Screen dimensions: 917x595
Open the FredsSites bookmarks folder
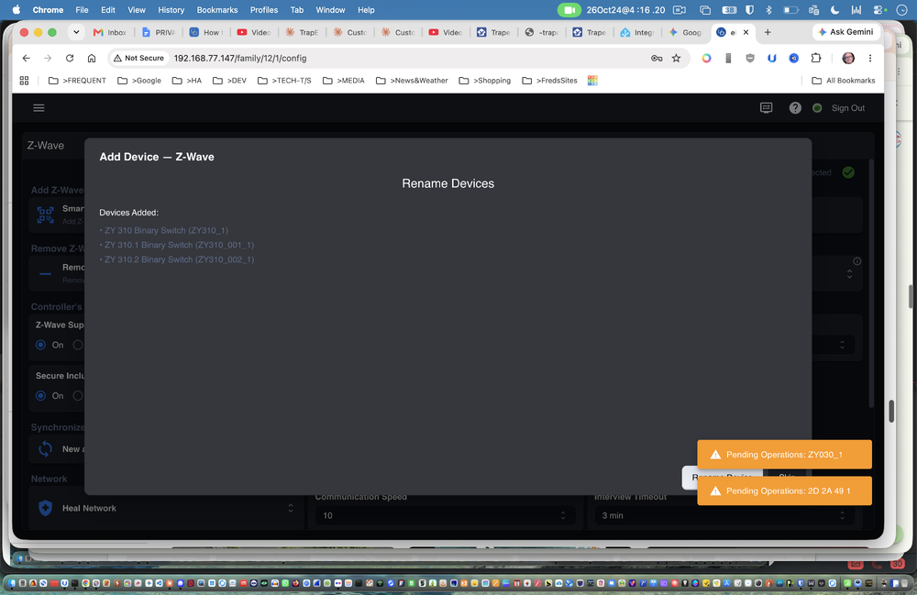point(549,81)
